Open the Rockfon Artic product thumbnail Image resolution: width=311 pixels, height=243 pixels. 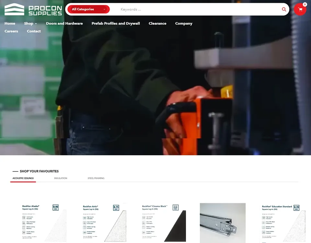104,223
